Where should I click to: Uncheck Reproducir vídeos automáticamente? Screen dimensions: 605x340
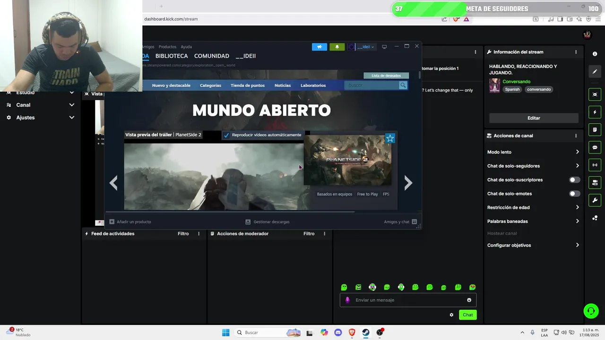click(x=226, y=135)
